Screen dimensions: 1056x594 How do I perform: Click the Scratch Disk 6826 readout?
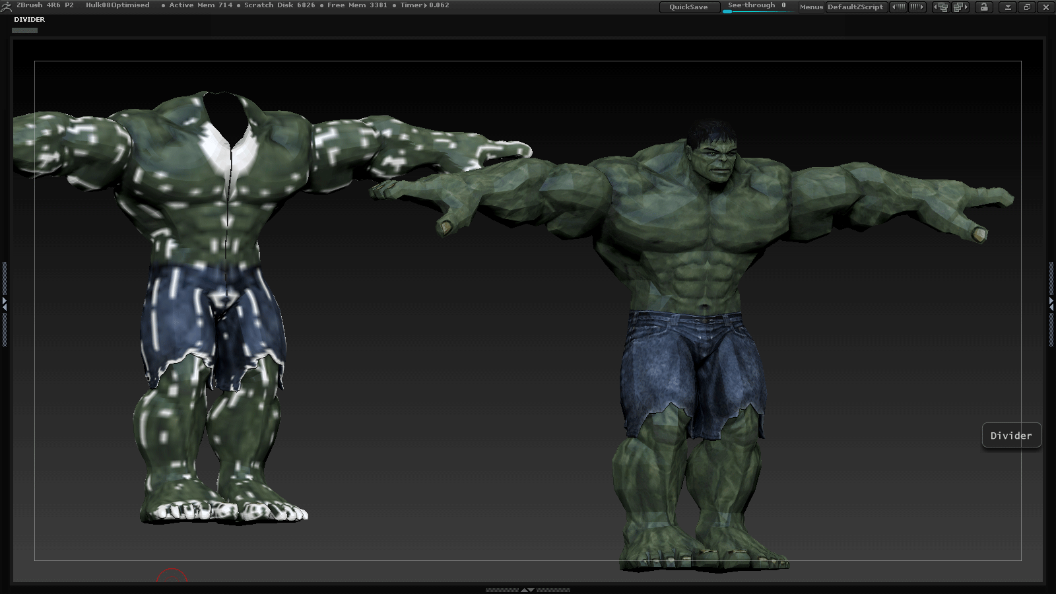(x=280, y=5)
